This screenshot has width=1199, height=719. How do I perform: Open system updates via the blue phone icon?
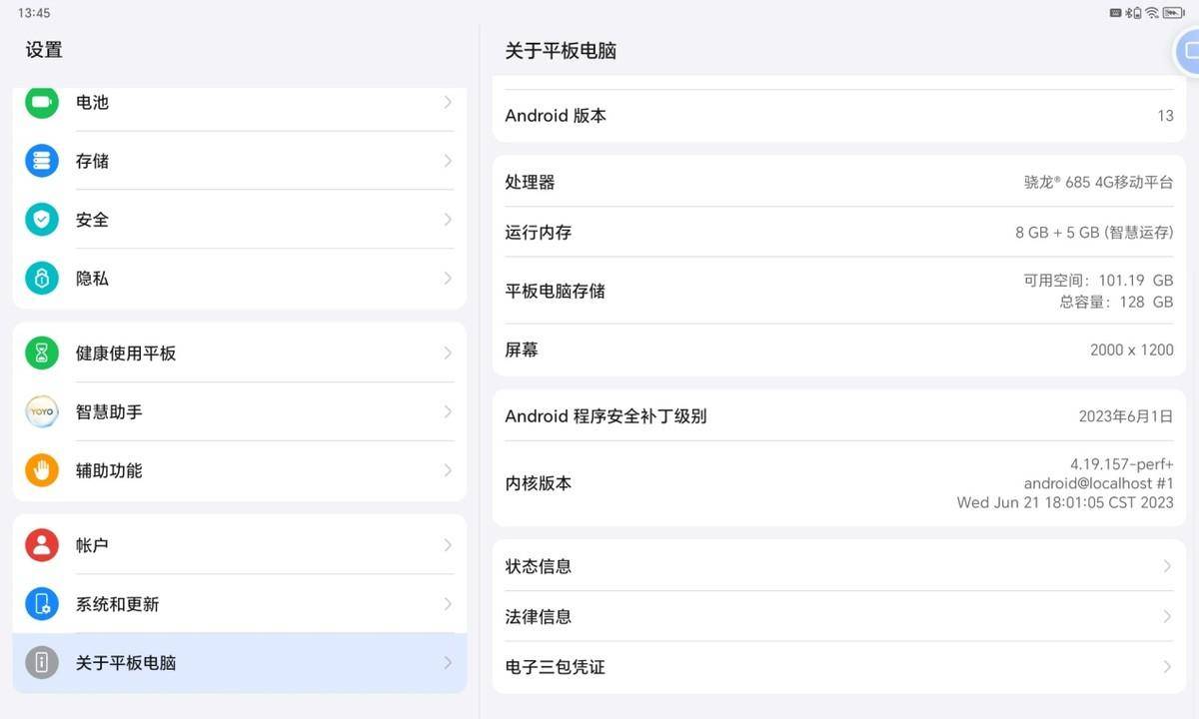pos(41,603)
